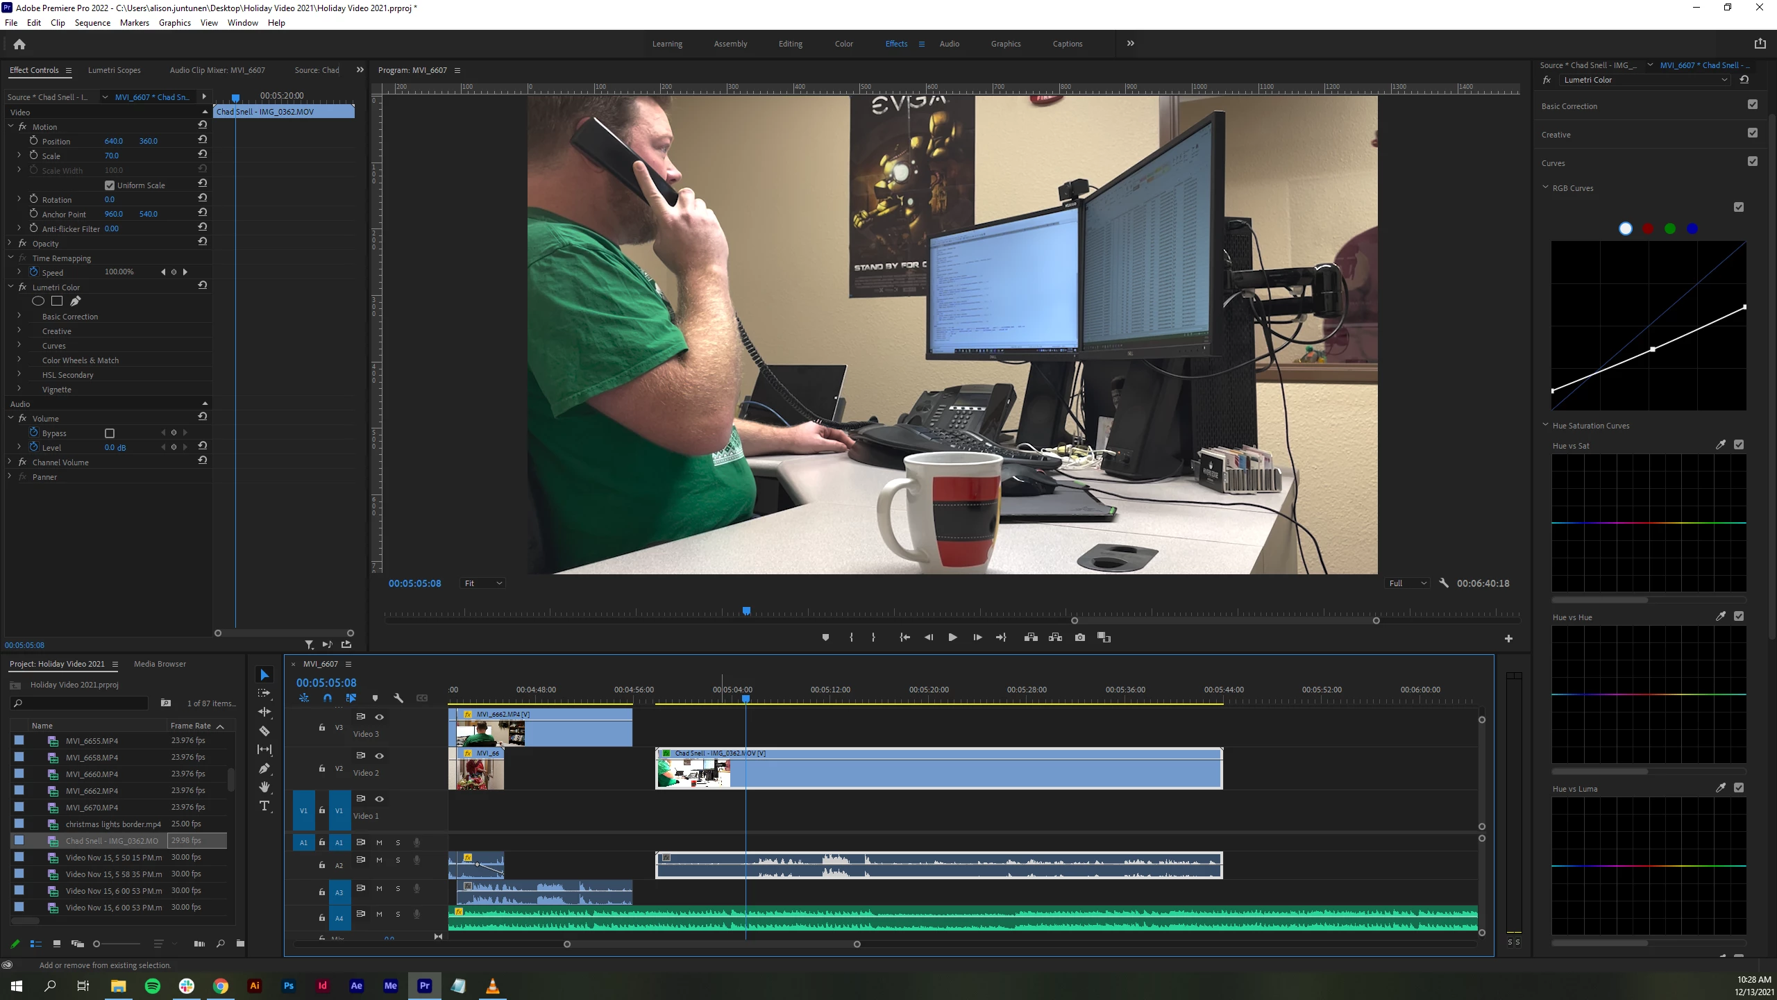Viewport: 1777px width, 1000px height.
Task: Create ellipse mask under Lumetri Color
Action: point(38,301)
